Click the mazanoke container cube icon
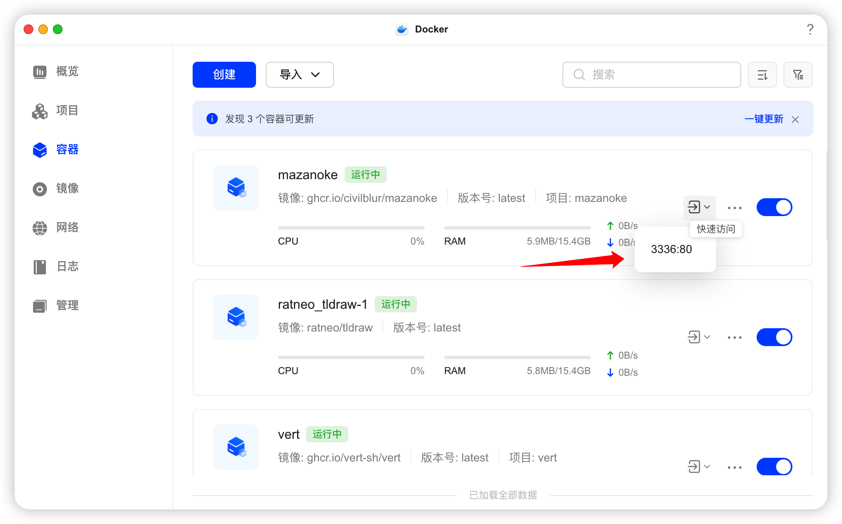Screen dimensions: 842x524 (236, 188)
